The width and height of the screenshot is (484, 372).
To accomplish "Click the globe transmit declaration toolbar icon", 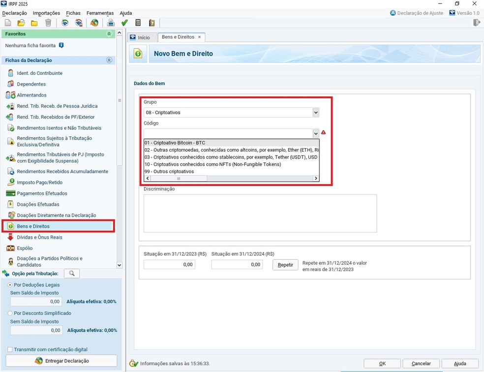I will [94, 23].
